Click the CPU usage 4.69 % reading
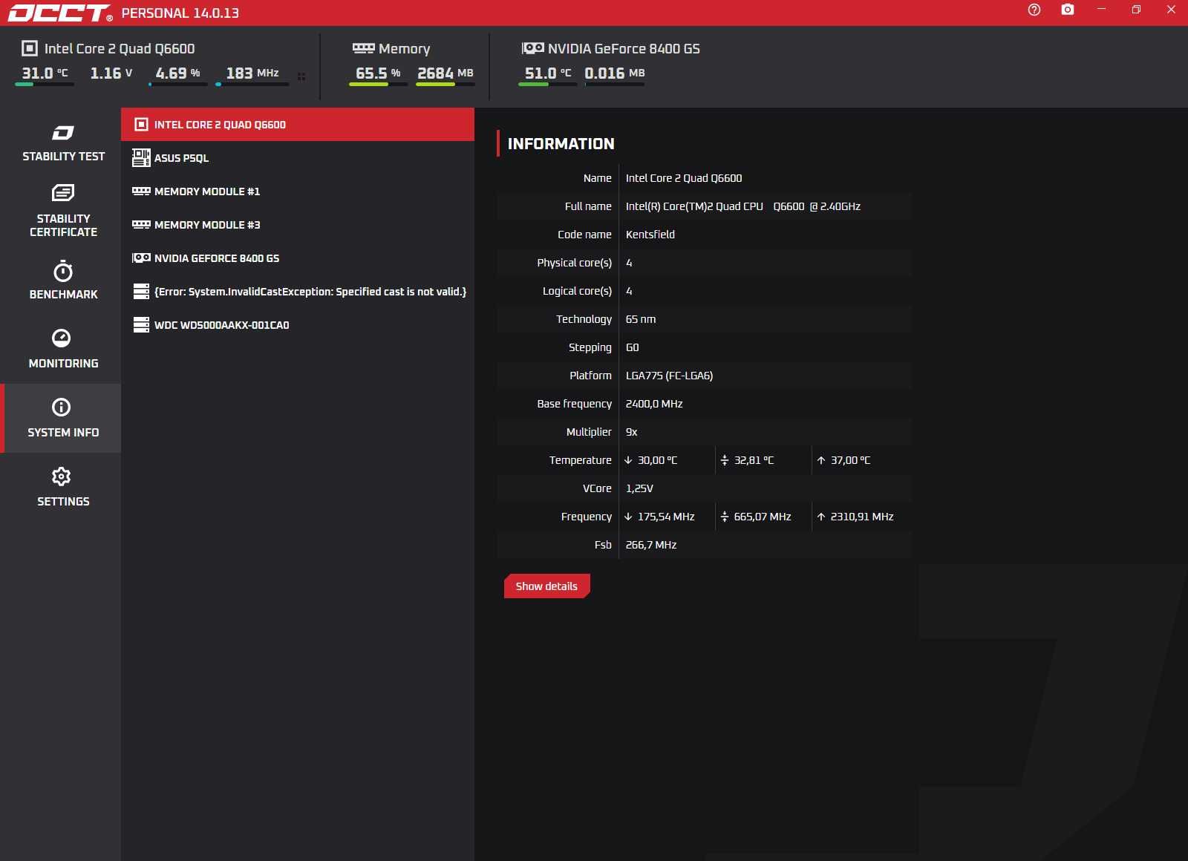 (177, 73)
